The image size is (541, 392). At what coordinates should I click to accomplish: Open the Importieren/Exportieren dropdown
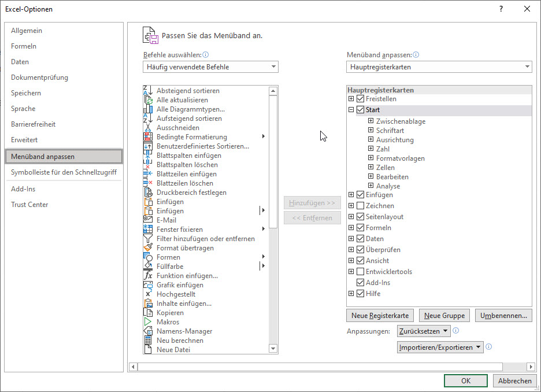pos(440,347)
